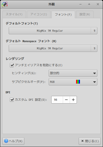
Task: Open default font chooser MigMix 1M Regular
Action: [53, 31]
